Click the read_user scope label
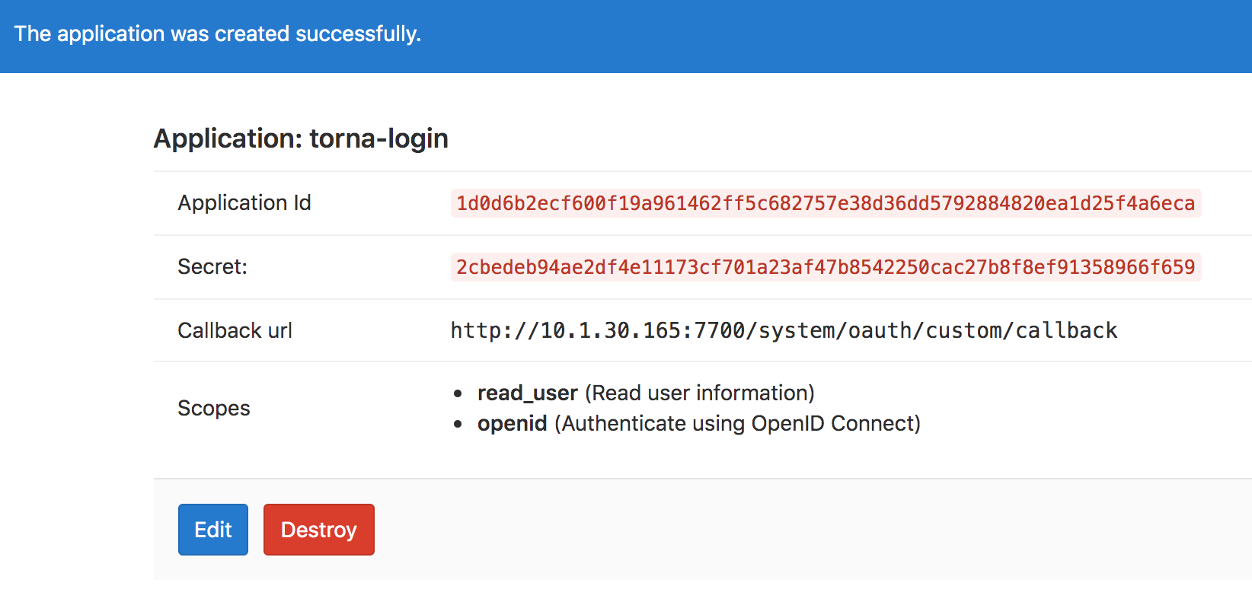1252x589 pixels. (526, 393)
